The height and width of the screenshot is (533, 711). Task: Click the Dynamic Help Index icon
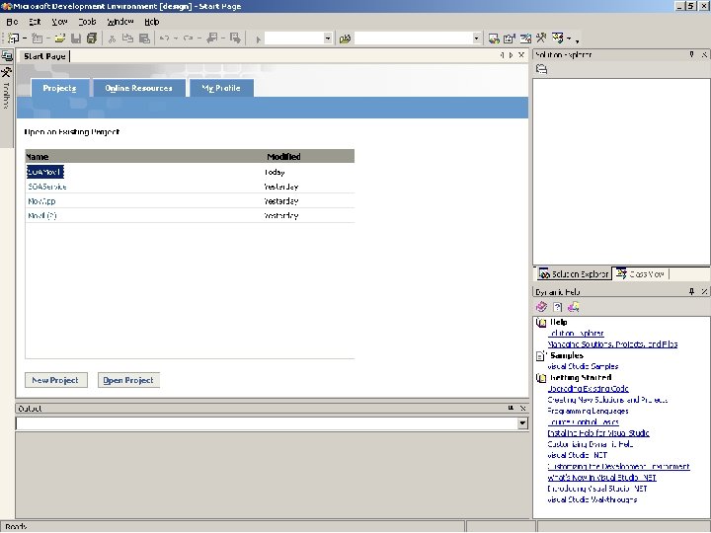(557, 307)
